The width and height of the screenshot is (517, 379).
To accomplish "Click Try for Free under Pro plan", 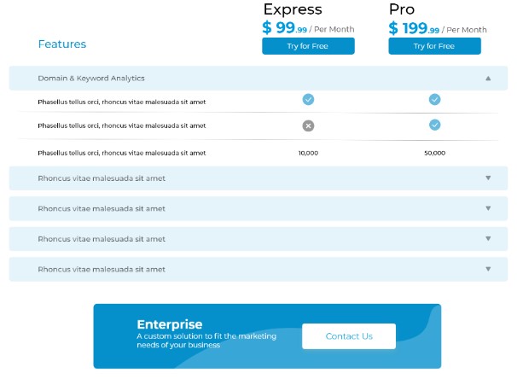I will (434, 46).
